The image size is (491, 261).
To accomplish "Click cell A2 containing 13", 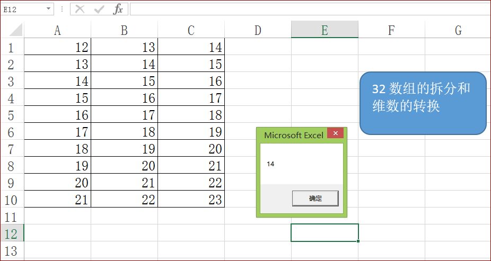I will pos(57,64).
